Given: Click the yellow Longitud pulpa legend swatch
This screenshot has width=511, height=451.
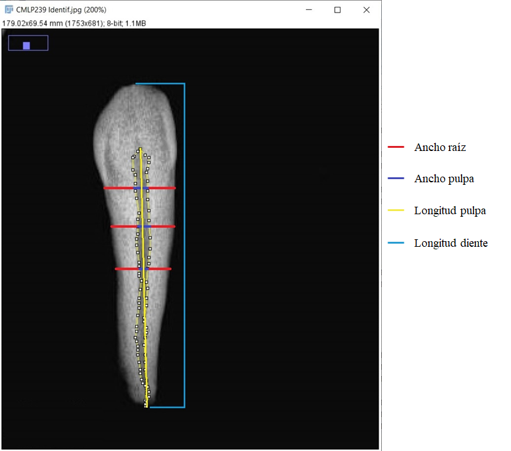Looking at the screenshot, I should pyautogui.click(x=396, y=211).
